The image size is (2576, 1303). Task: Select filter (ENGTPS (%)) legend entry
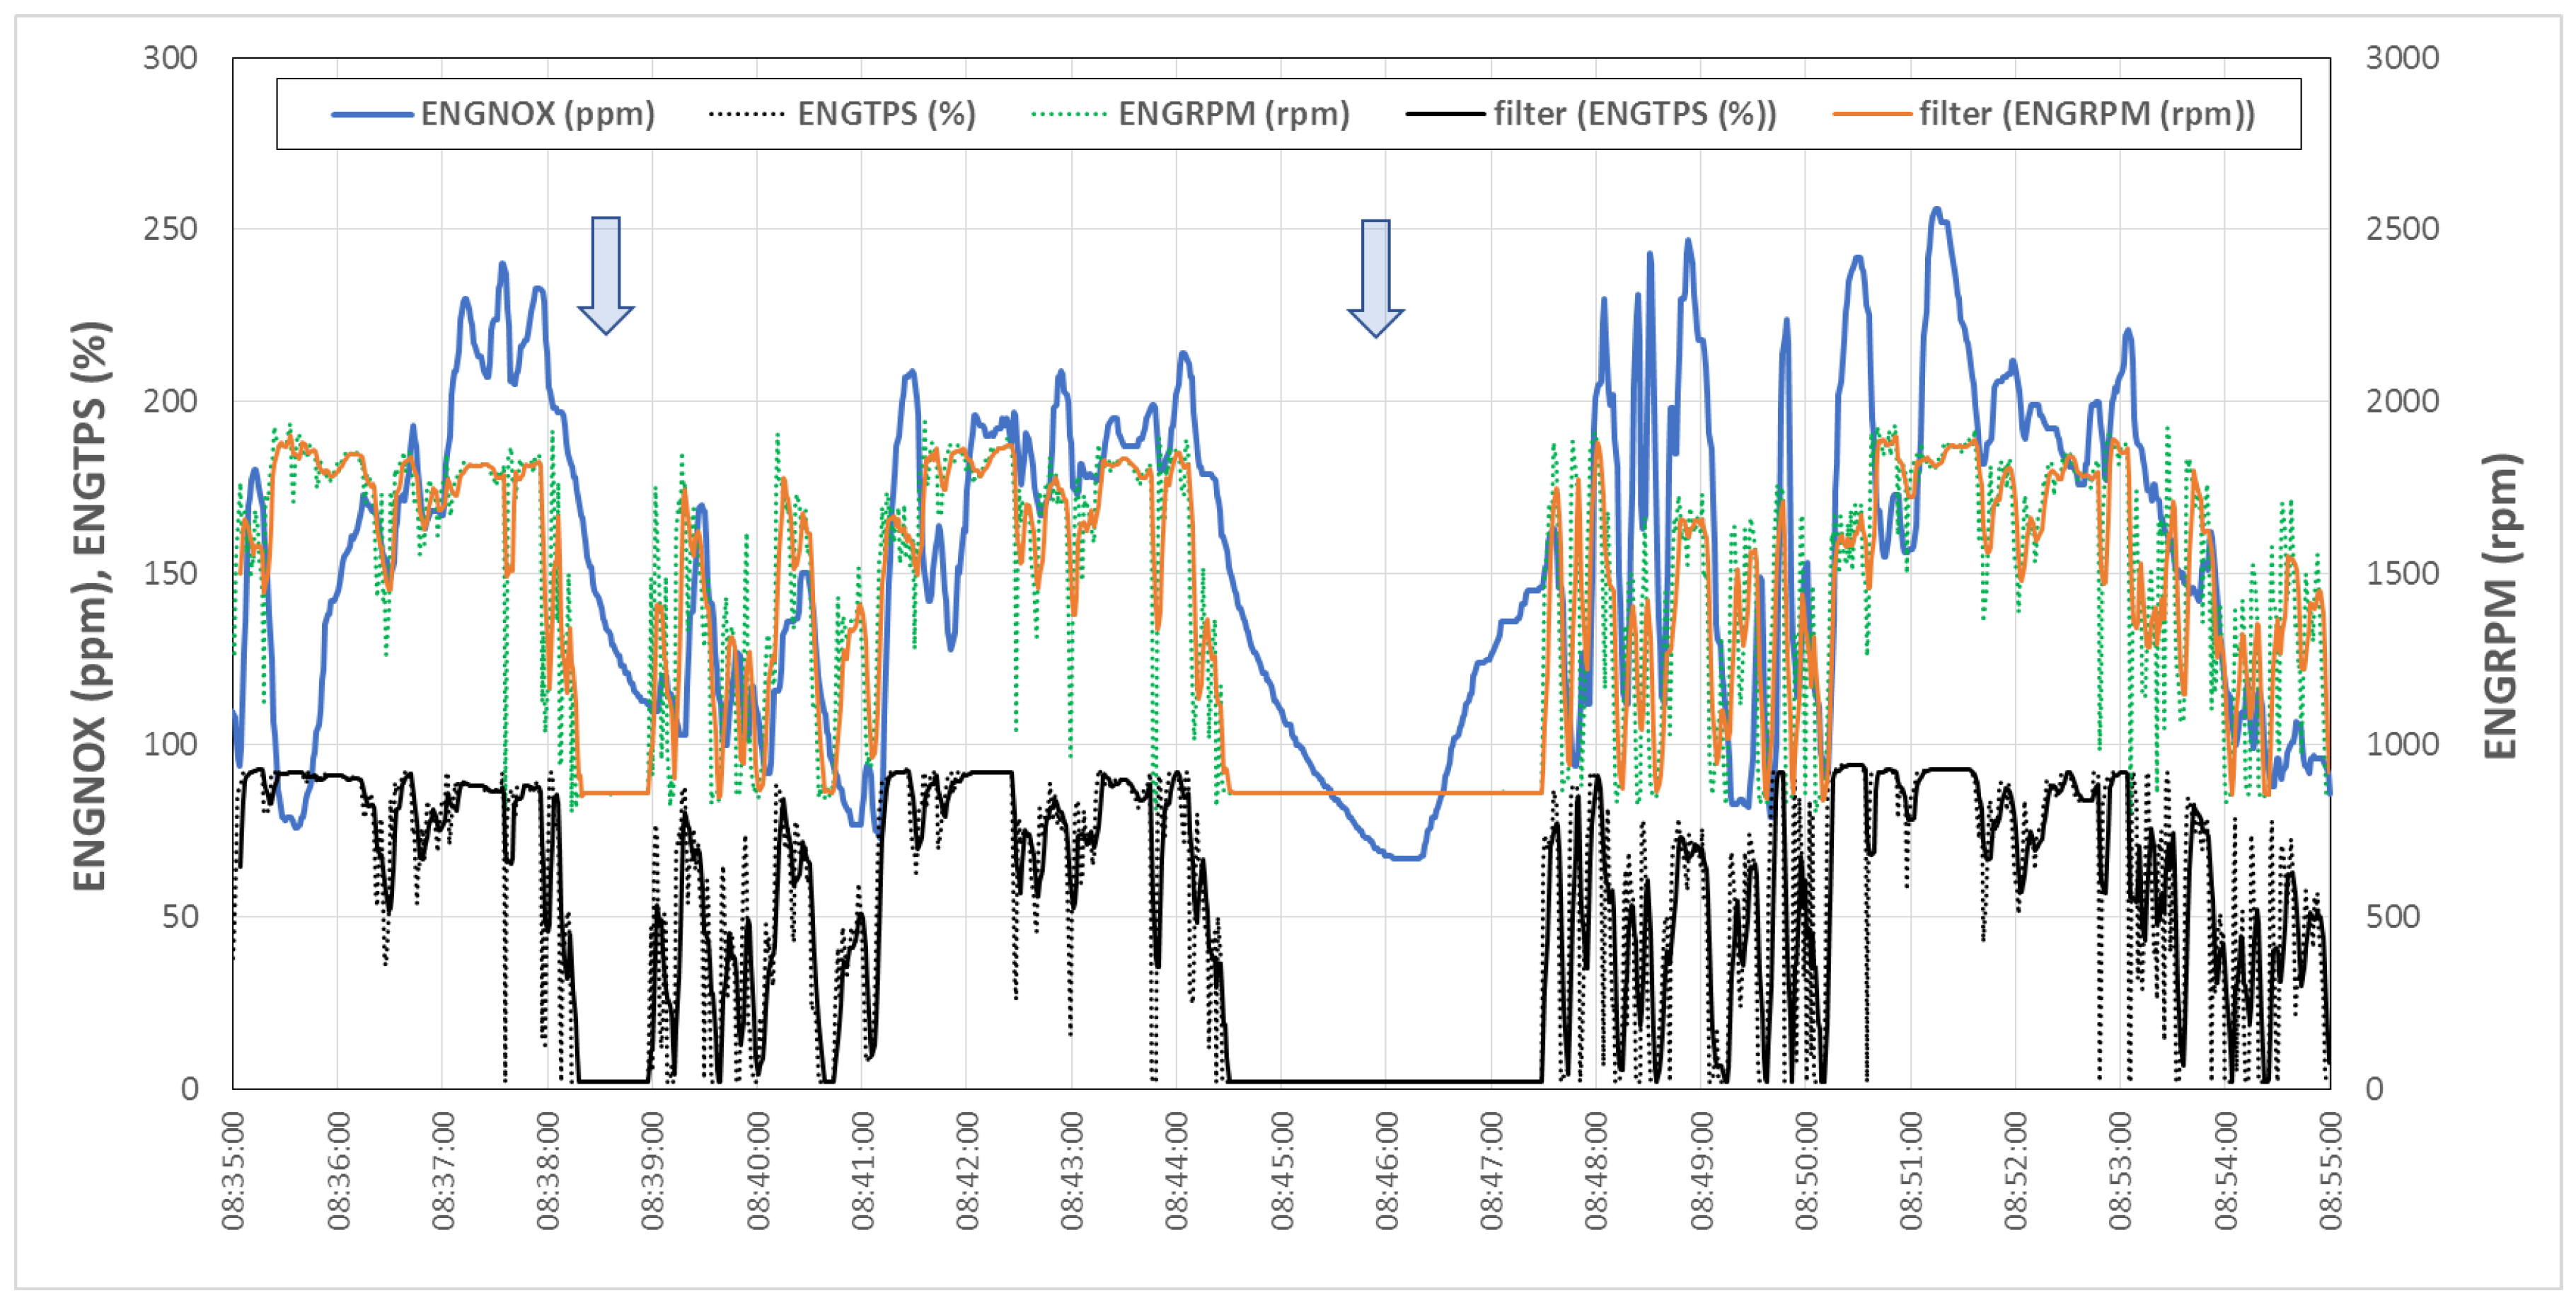pos(1634,114)
